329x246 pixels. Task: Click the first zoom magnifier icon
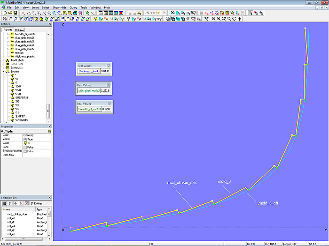click(213, 19)
